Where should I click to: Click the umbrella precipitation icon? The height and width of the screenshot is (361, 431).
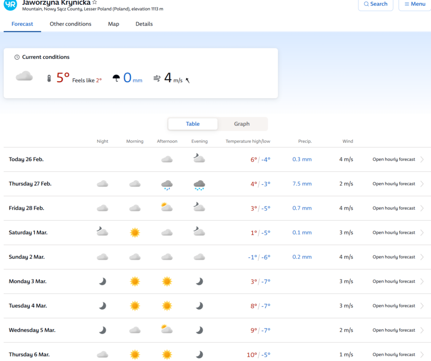tap(116, 78)
